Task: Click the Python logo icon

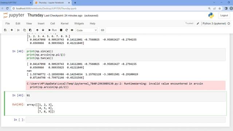Action: [211, 15]
